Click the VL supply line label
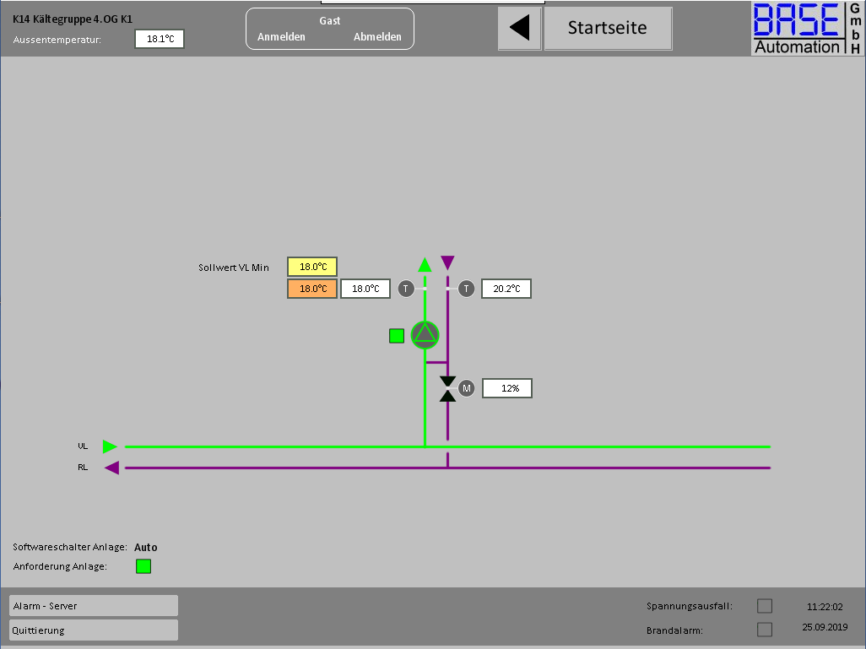Image resolution: width=866 pixels, height=649 pixels. (83, 446)
